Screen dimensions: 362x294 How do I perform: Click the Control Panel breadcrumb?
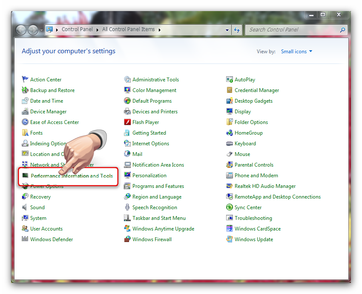click(77, 29)
